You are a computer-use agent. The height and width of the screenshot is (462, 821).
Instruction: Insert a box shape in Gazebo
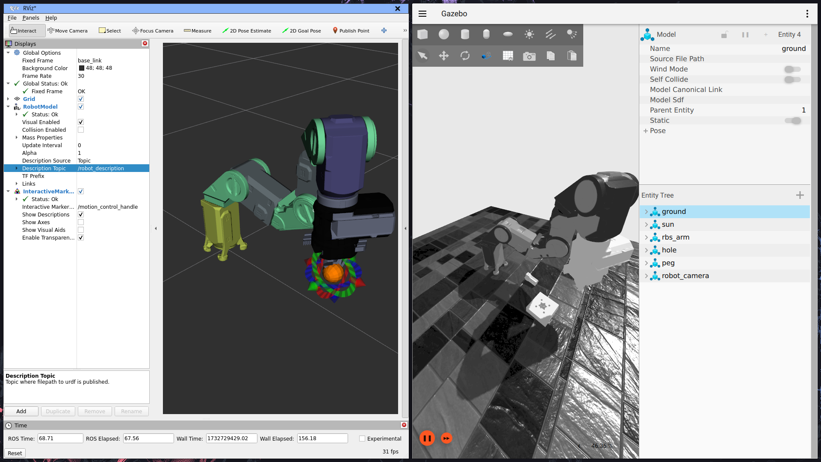(422, 34)
